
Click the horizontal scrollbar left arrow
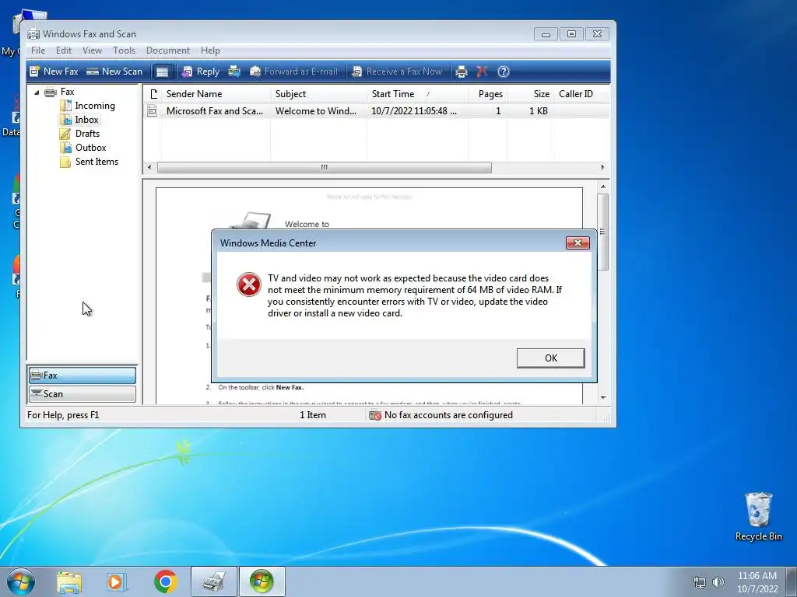pyautogui.click(x=149, y=168)
